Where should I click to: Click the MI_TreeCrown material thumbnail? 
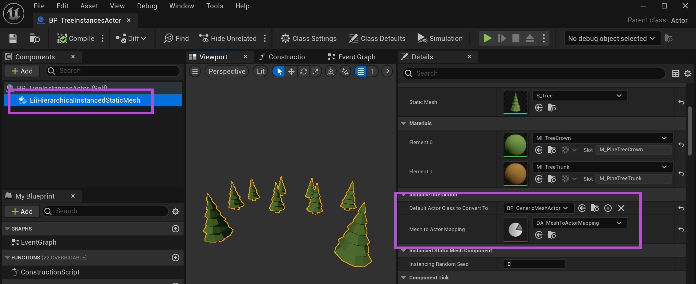click(x=515, y=144)
